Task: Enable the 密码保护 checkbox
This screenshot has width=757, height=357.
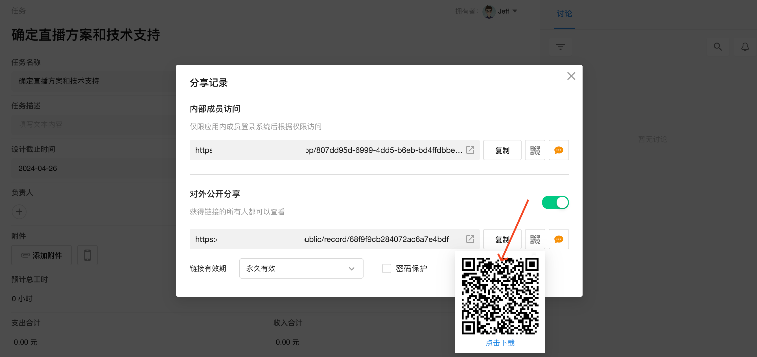Action: click(386, 268)
